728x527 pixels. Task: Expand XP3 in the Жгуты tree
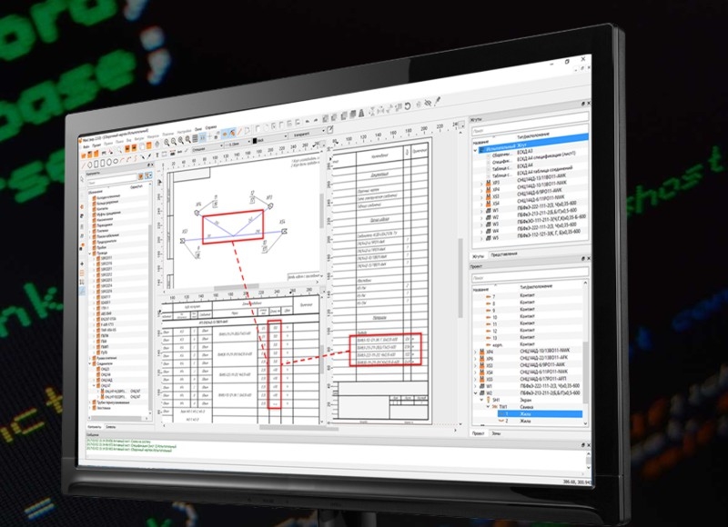481,184
